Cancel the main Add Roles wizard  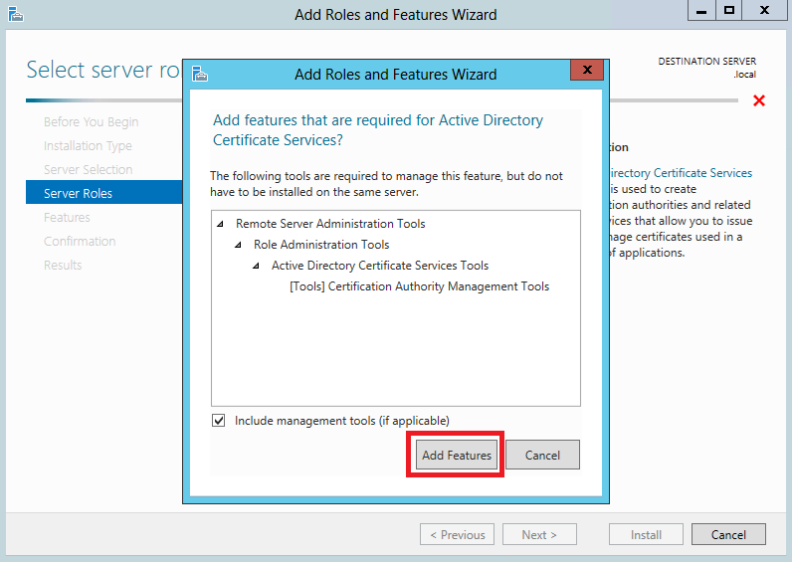(x=728, y=534)
